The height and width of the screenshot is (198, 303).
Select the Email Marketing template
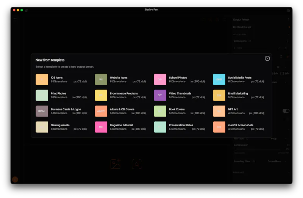(x=239, y=95)
